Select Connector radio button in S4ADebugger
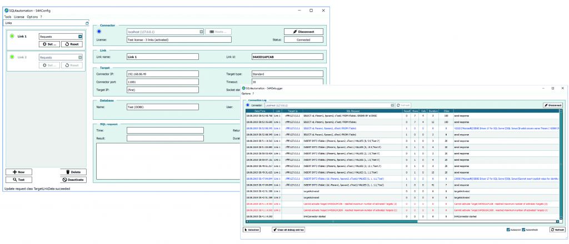The width and height of the screenshot is (569, 244). 247,105
